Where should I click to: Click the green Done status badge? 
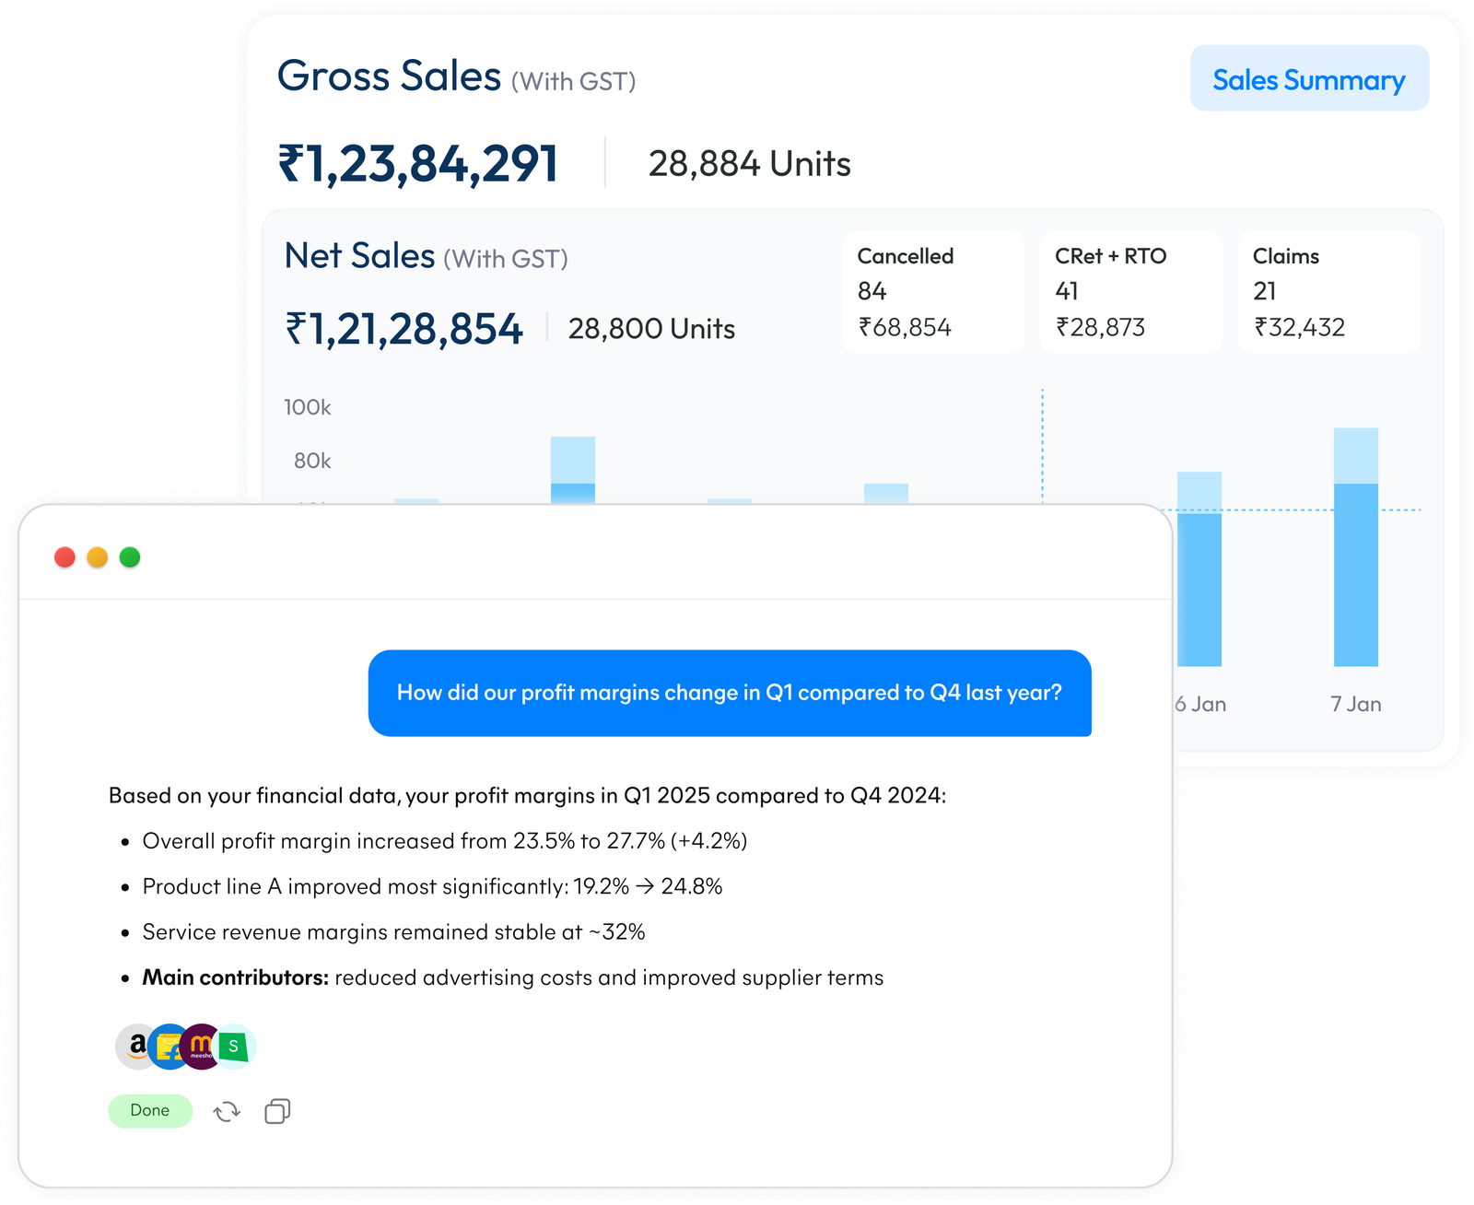pos(150,1111)
